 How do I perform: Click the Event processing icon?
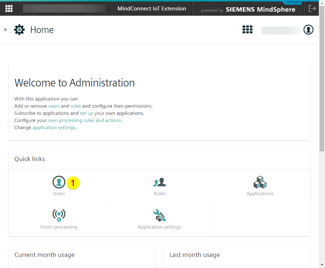pos(59,215)
